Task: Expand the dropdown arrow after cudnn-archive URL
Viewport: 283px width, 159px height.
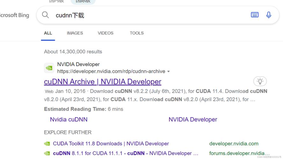Action: [x=168, y=72]
